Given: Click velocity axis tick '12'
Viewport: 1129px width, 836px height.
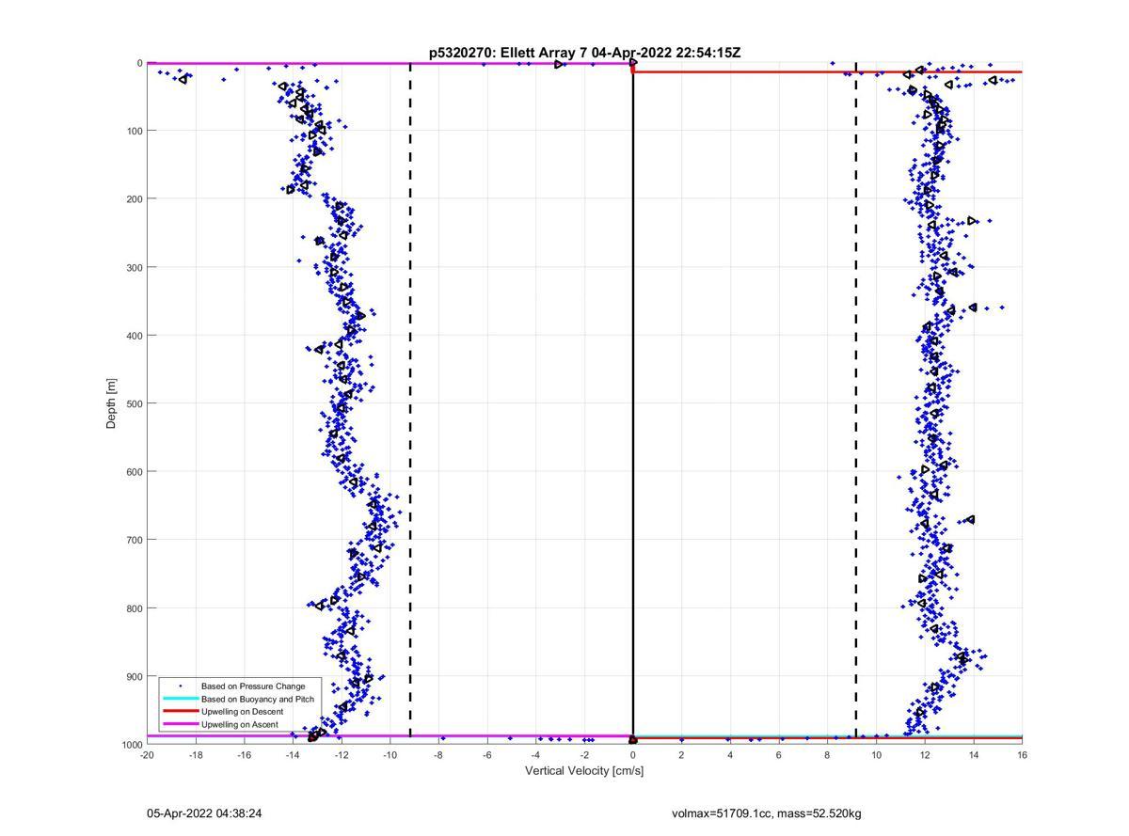Looking at the screenshot, I should tap(925, 755).
